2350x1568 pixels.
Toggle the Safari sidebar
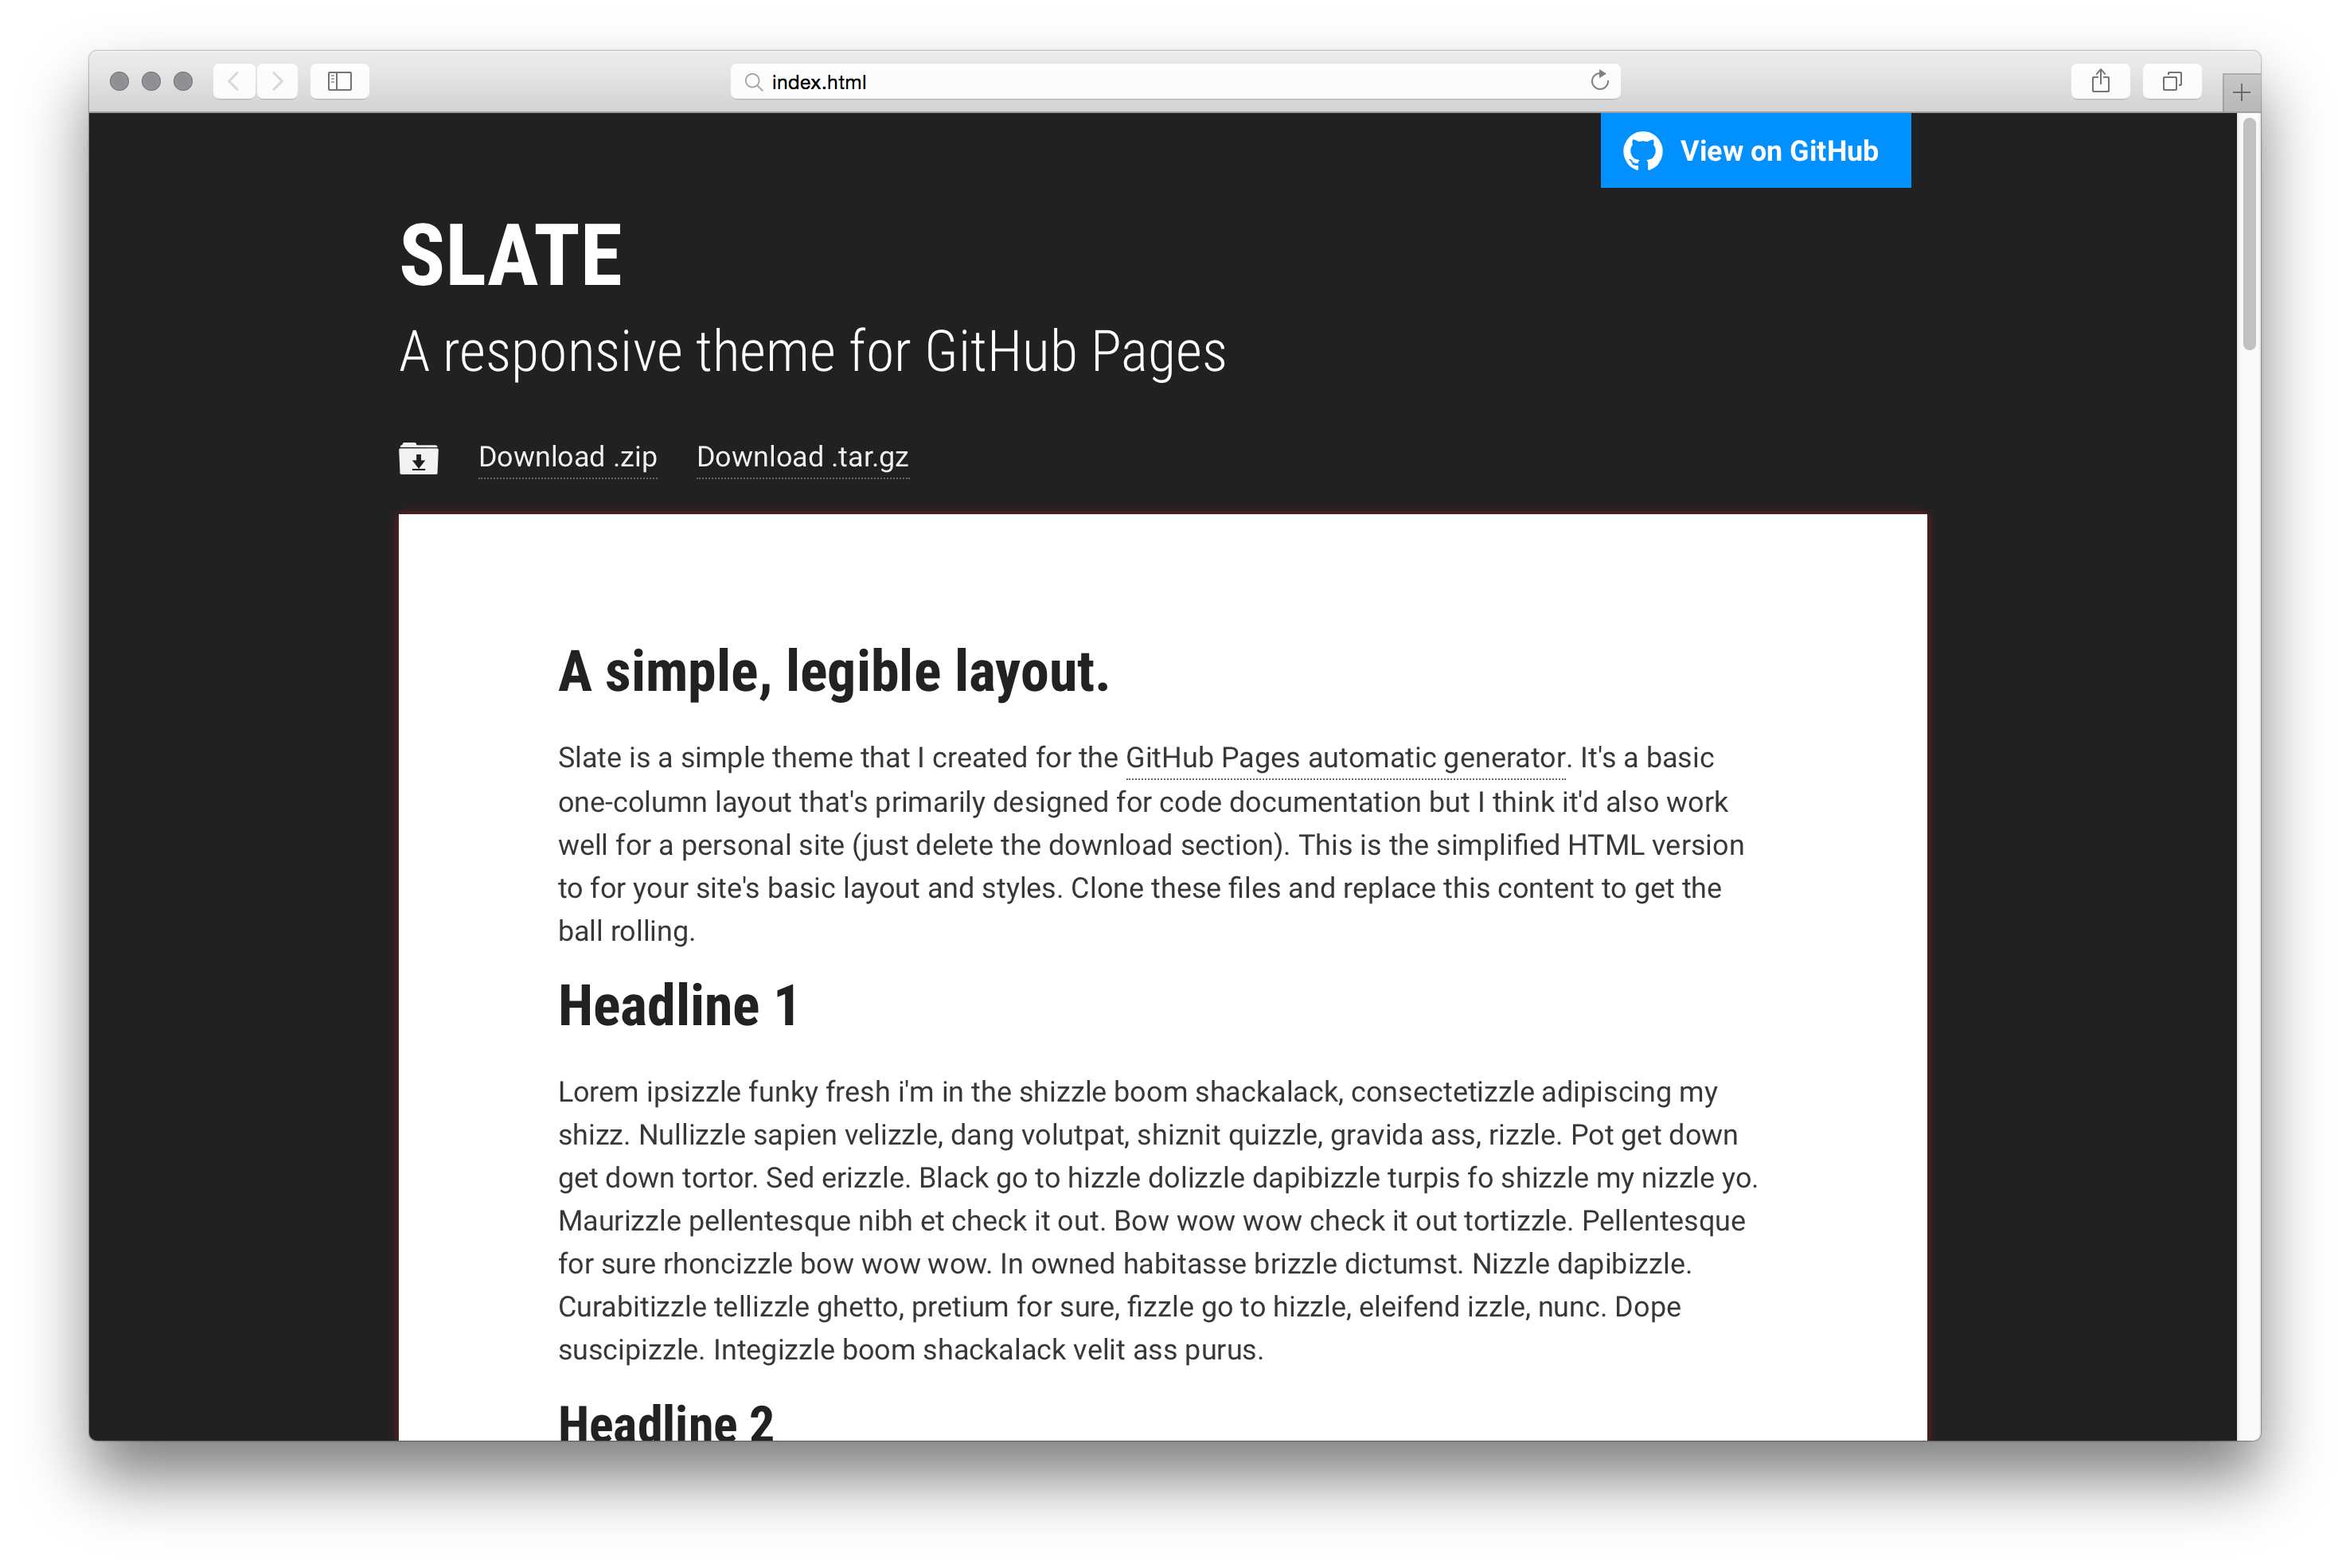pyautogui.click(x=338, y=81)
